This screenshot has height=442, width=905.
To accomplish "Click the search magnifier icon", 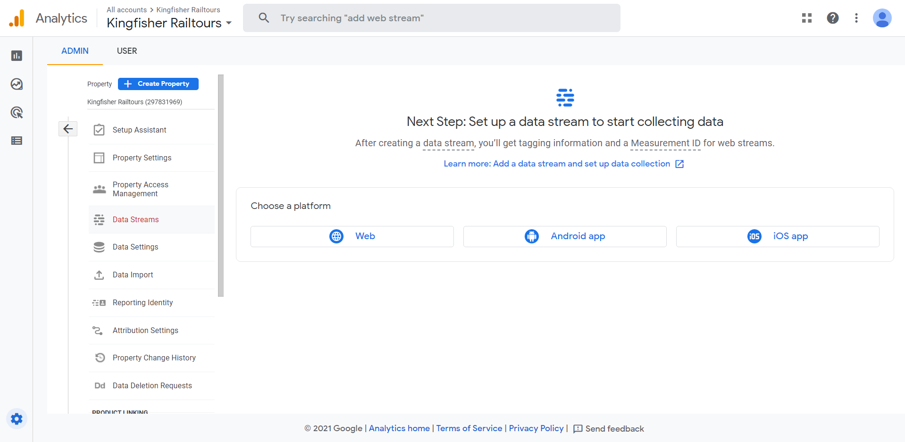I will click(x=264, y=18).
